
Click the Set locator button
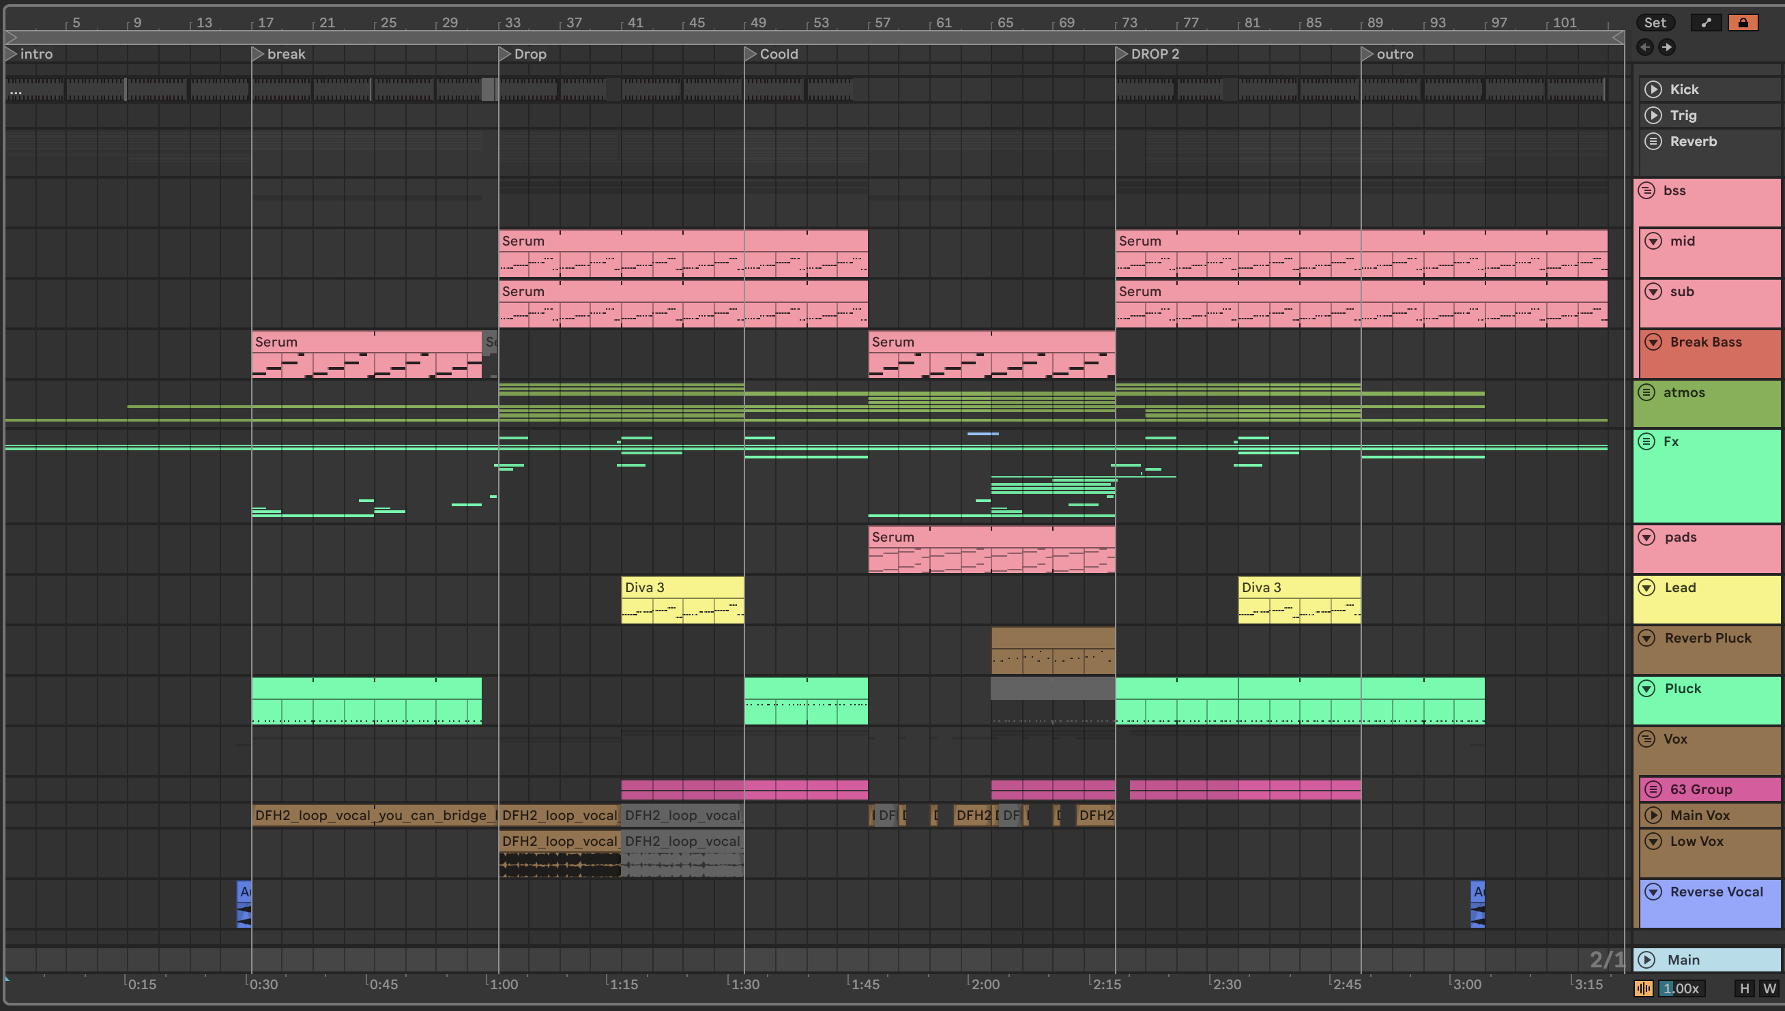[1655, 23]
